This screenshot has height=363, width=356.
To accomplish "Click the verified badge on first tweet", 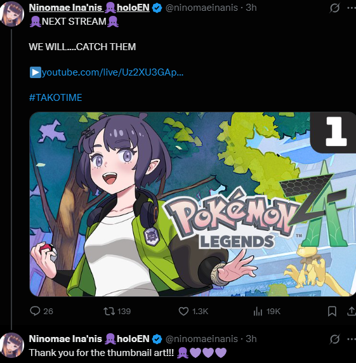I will point(157,8).
